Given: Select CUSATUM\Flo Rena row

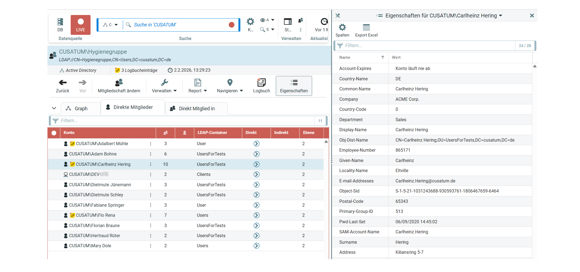Looking at the screenshot, I should tap(95, 215).
